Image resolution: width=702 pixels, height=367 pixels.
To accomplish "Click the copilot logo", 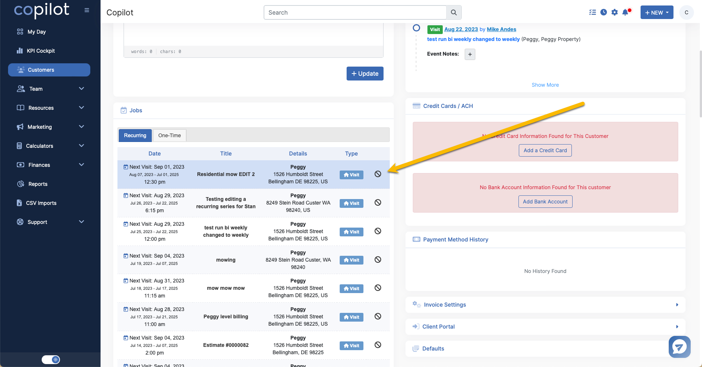I will click(x=41, y=10).
